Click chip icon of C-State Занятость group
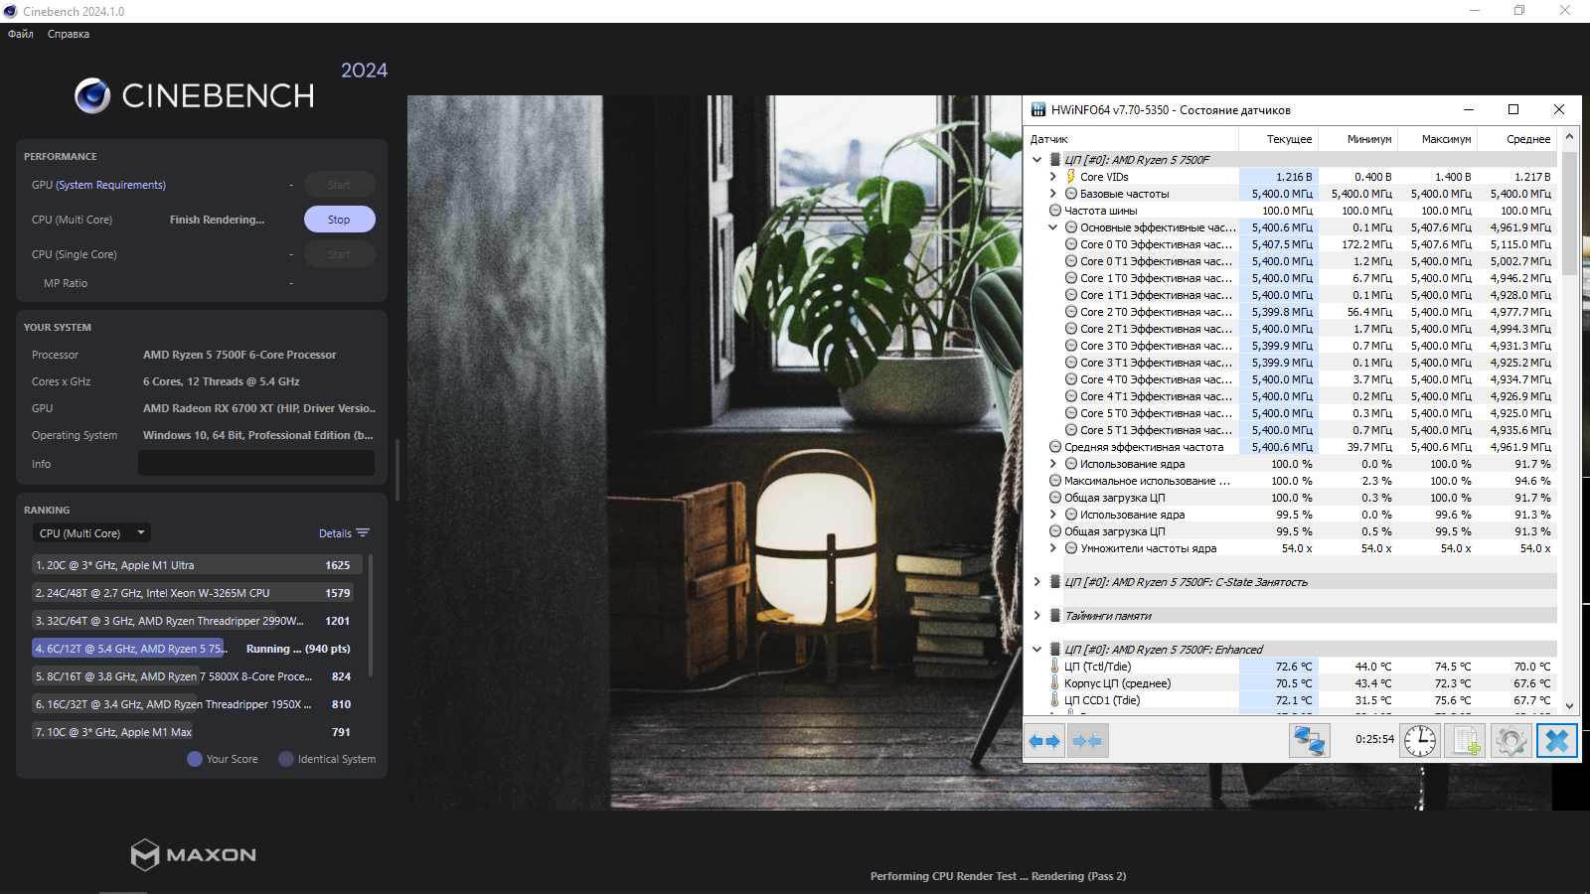The image size is (1590, 894). (1055, 582)
